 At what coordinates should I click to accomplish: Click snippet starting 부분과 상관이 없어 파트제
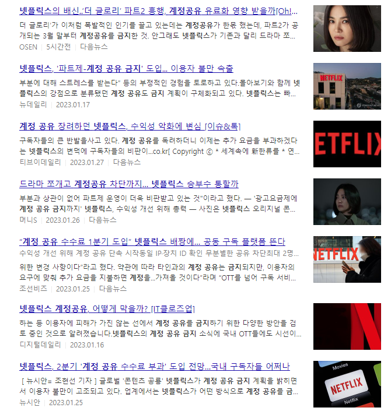click(158, 203)
